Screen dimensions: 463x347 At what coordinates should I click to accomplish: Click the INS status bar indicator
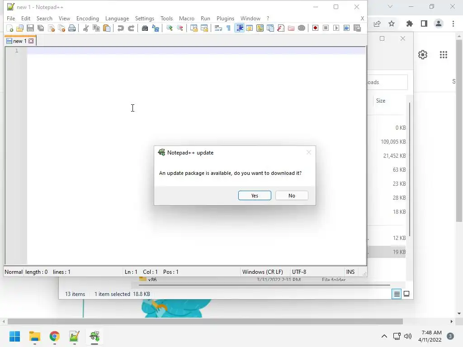point(350,272)
